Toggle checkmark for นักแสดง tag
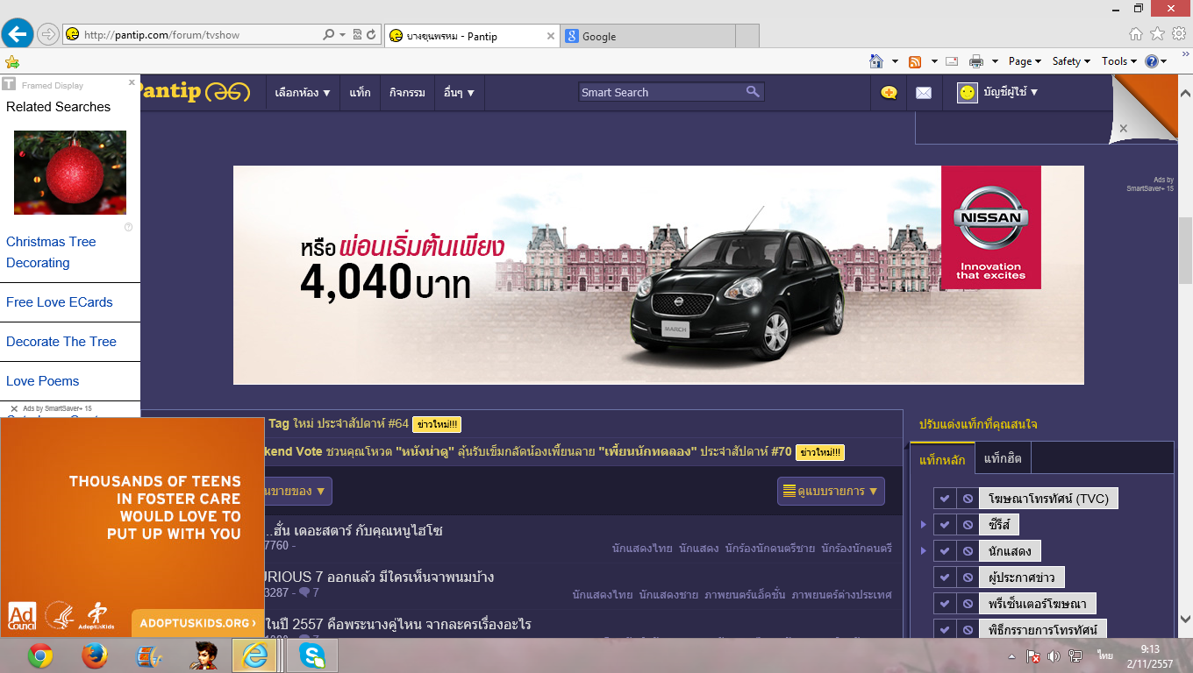Image resolution: width=1193 pixels, height=673 pixels. click(945, 551)
